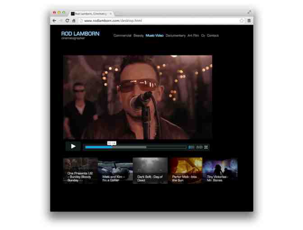Enter fullscreen video mode
Image resolution: width=303 pixels, height=230 pixels.
coord(206,147)
